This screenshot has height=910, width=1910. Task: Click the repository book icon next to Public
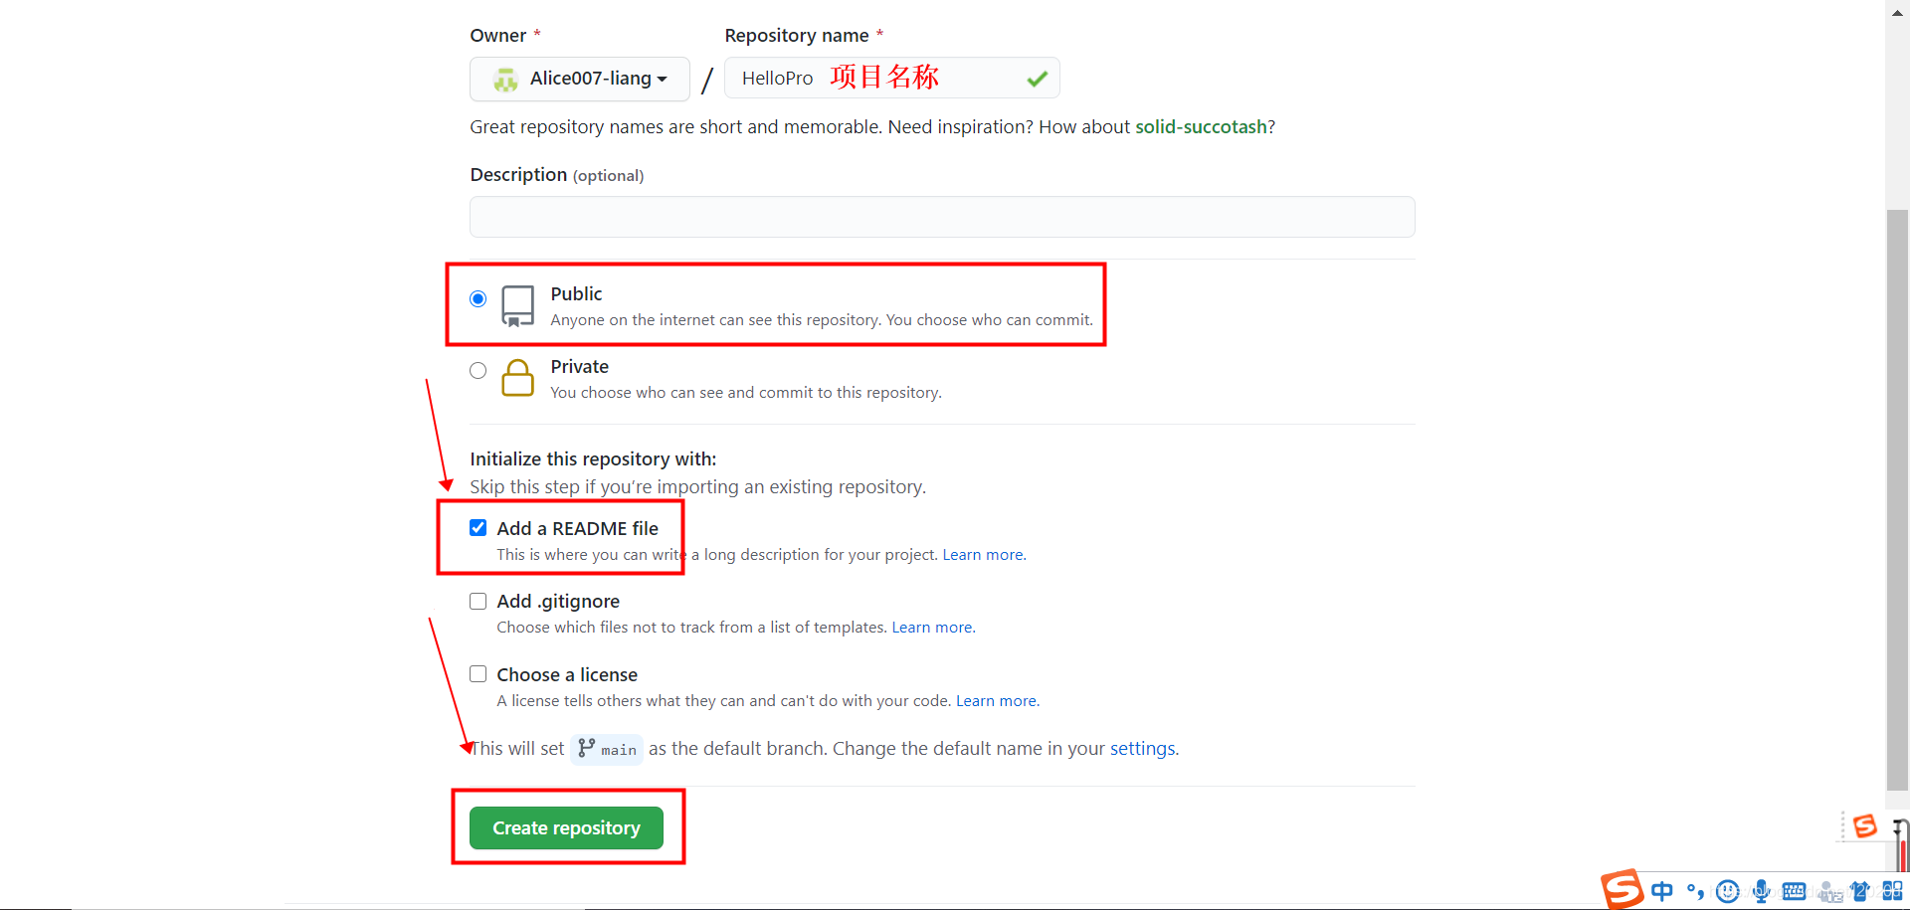click(517, 306)
